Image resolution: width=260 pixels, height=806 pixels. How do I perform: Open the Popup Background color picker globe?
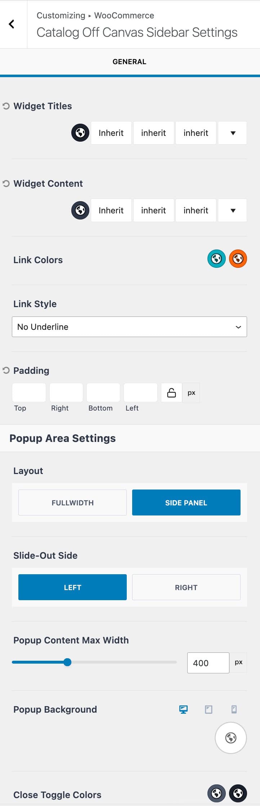[230, 738]
